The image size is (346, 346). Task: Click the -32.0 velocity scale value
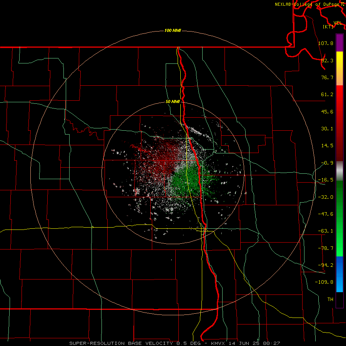(x=326, y=197)
